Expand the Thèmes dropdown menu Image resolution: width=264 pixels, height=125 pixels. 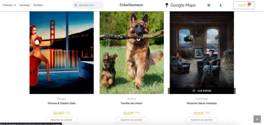[x=9, y=5]
